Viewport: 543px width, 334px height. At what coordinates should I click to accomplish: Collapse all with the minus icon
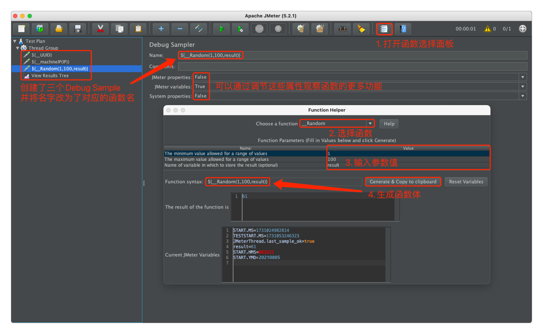click(x=180, y=29)
